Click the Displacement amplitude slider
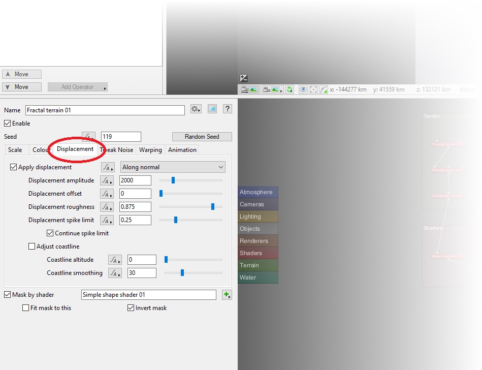Image resolution: width=482 pixels, height=370 pixels. (x=191, y=180)
